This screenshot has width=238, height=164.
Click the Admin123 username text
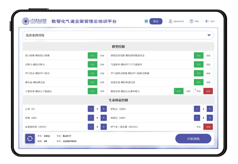(x=179, y=21)
